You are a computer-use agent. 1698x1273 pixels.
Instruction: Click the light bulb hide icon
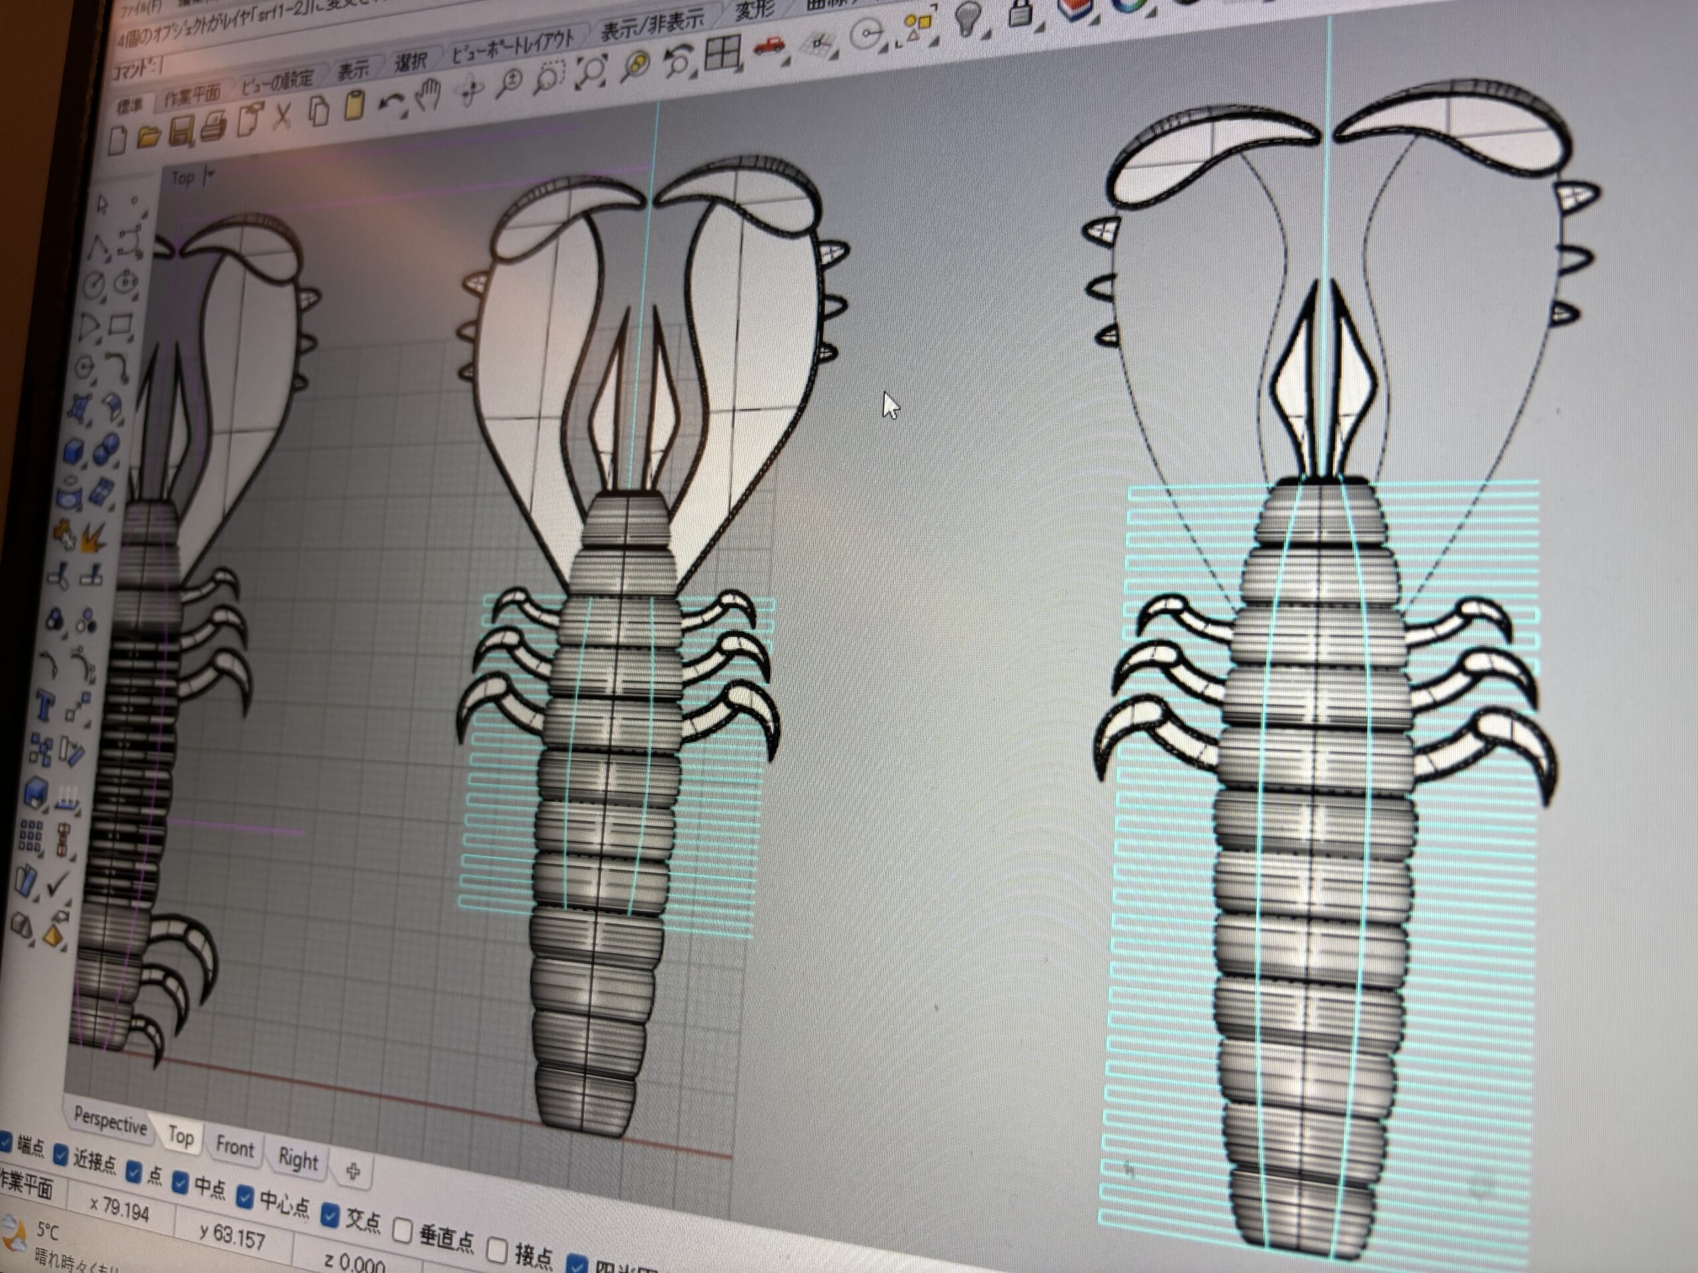point(968,17)
